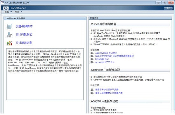This screenshot has height=115, width=175.
Task: Click the create/edit script scroll icon
Action: coord(9,26)
